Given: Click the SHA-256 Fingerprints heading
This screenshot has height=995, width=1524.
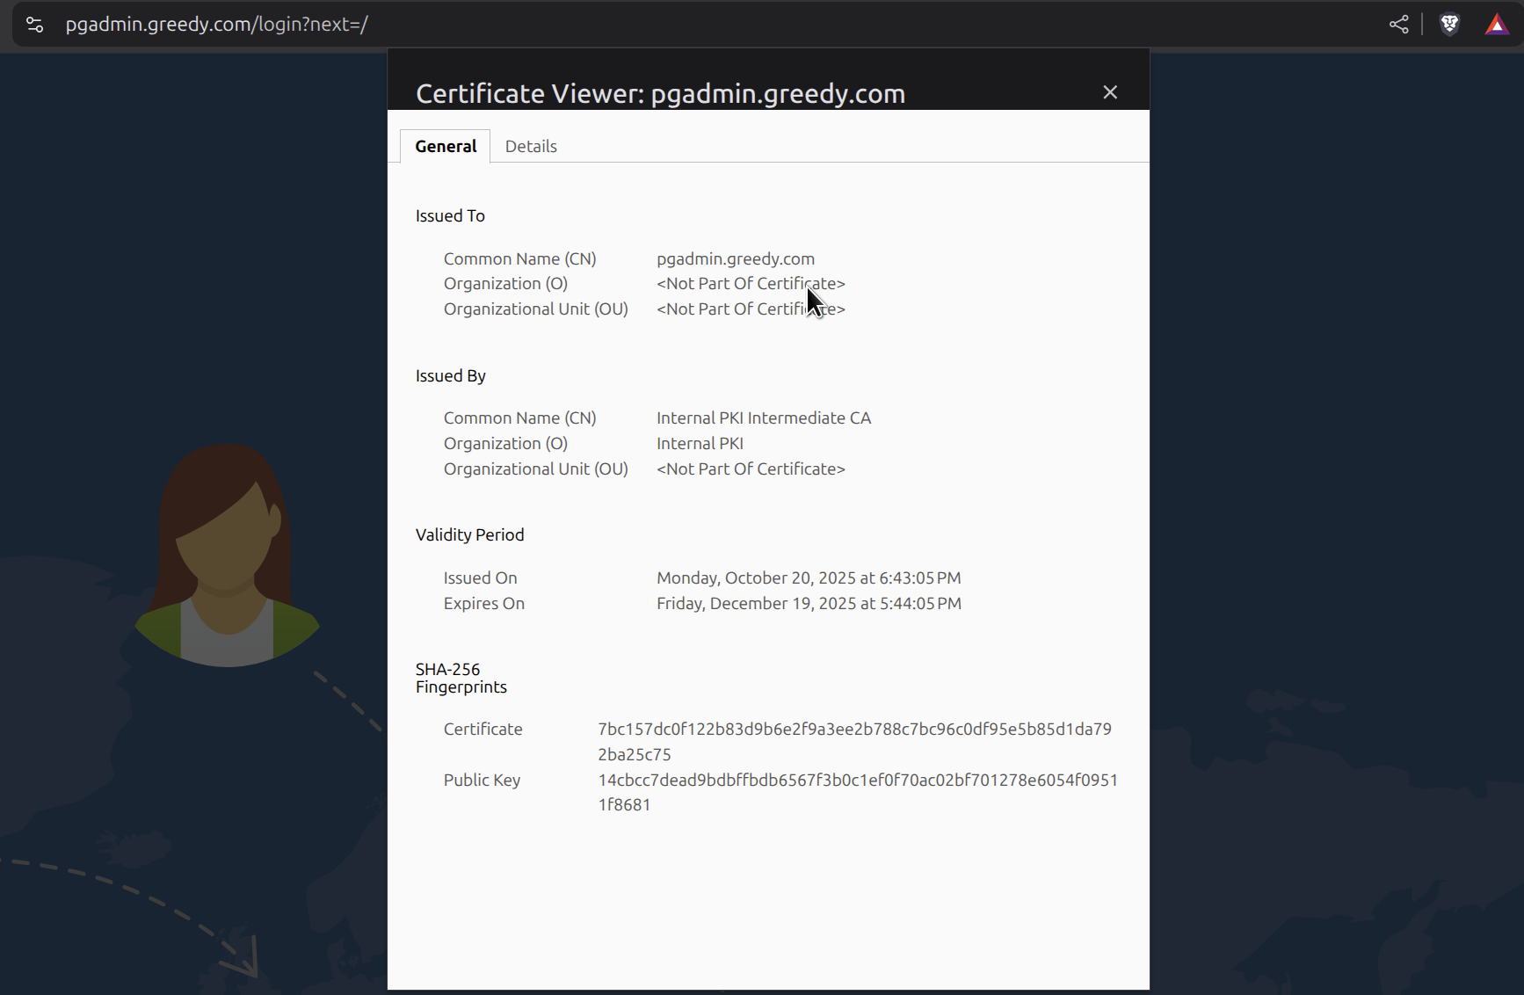Looking at the screenshot, I should (461, 678).
